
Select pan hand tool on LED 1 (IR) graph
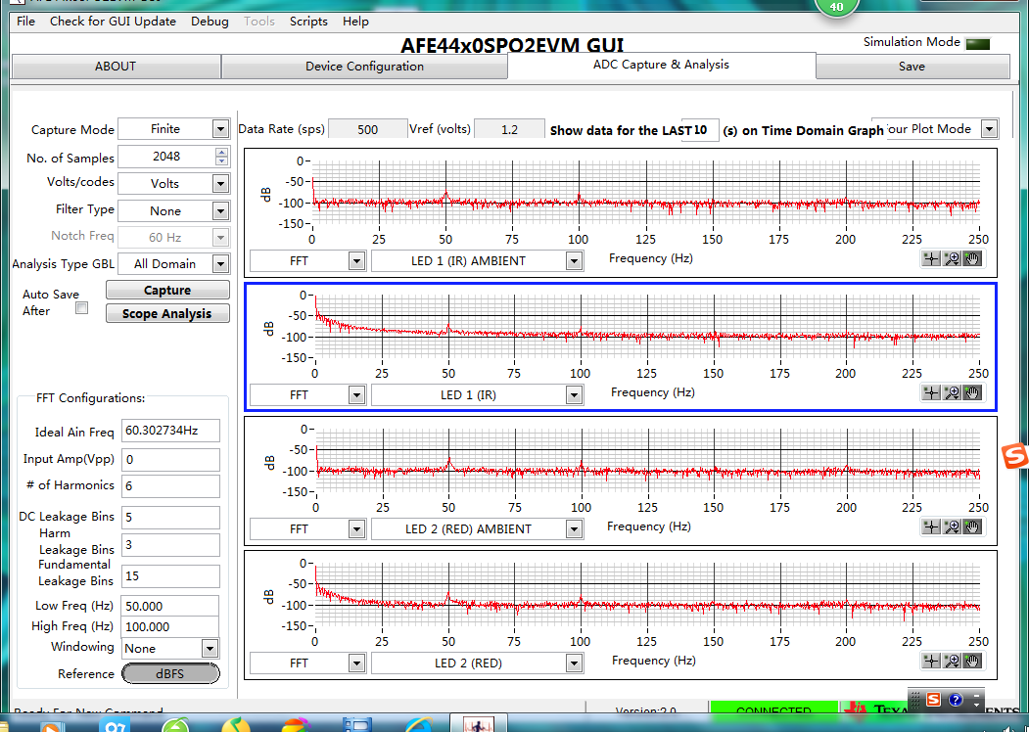coord(972,392)
